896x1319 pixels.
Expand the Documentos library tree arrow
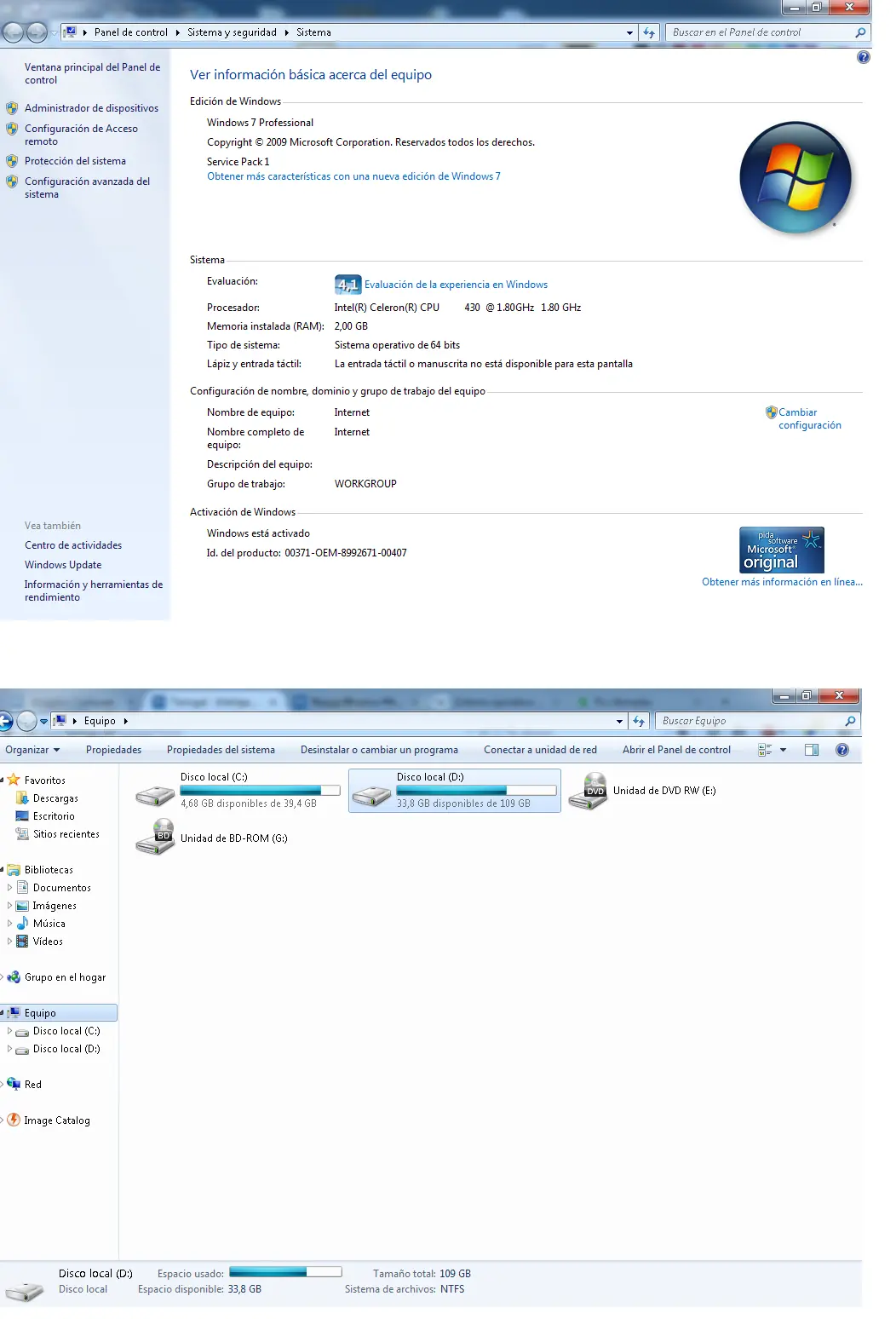9,887
